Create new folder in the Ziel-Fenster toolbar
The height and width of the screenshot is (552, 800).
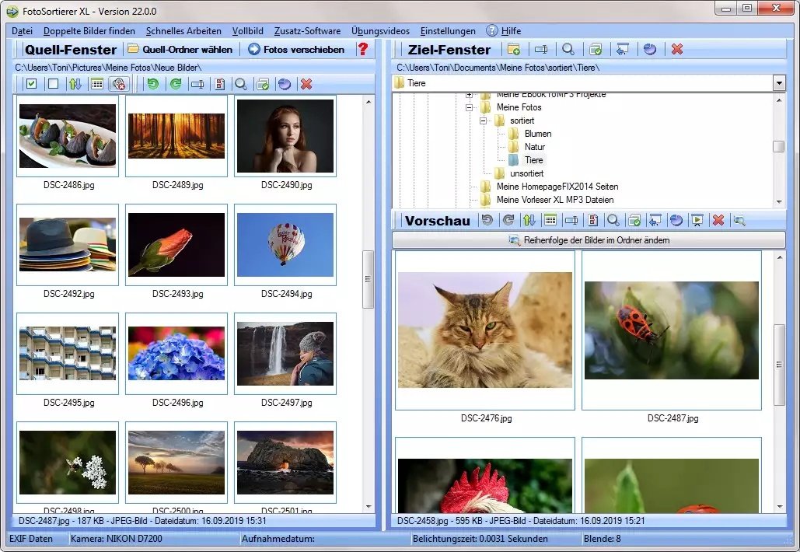coord(514,49)
